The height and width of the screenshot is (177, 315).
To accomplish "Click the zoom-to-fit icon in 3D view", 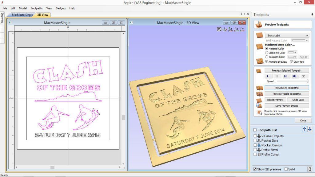I will pos(219,29).
